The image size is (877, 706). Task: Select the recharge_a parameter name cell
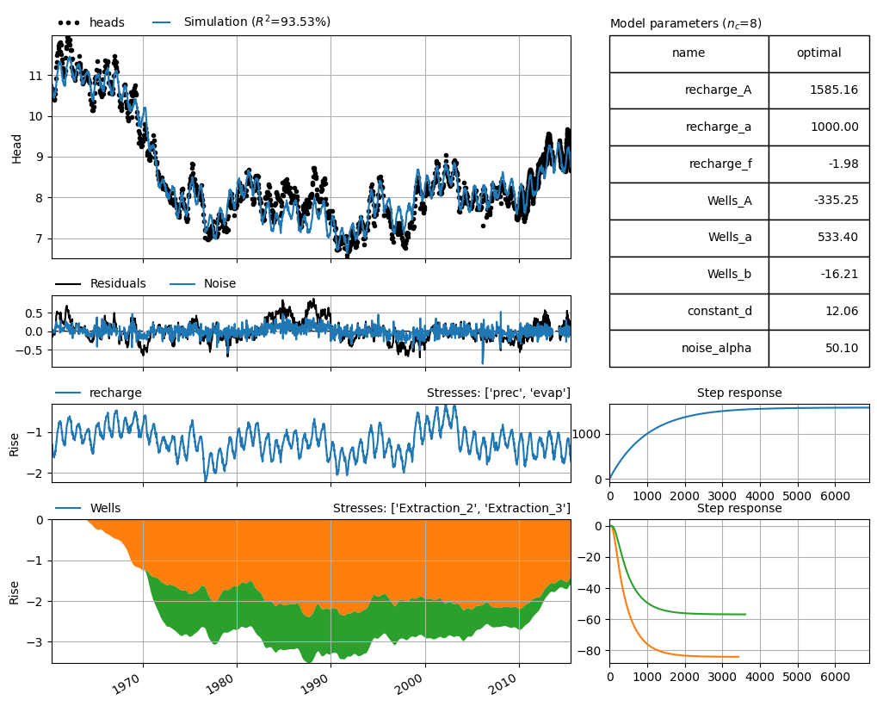[689, 127]
